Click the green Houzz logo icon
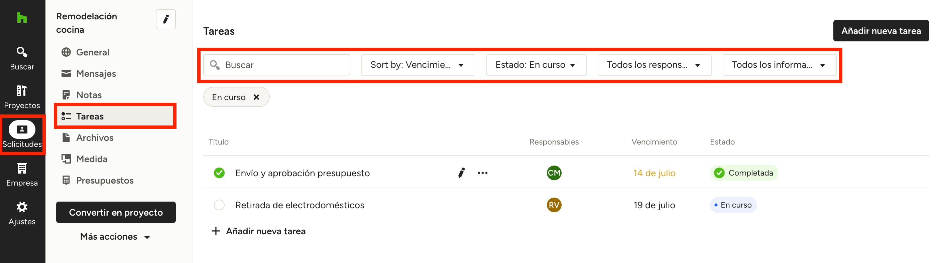The height and width of the screenshot is (263, 940). tap(22, 17)
